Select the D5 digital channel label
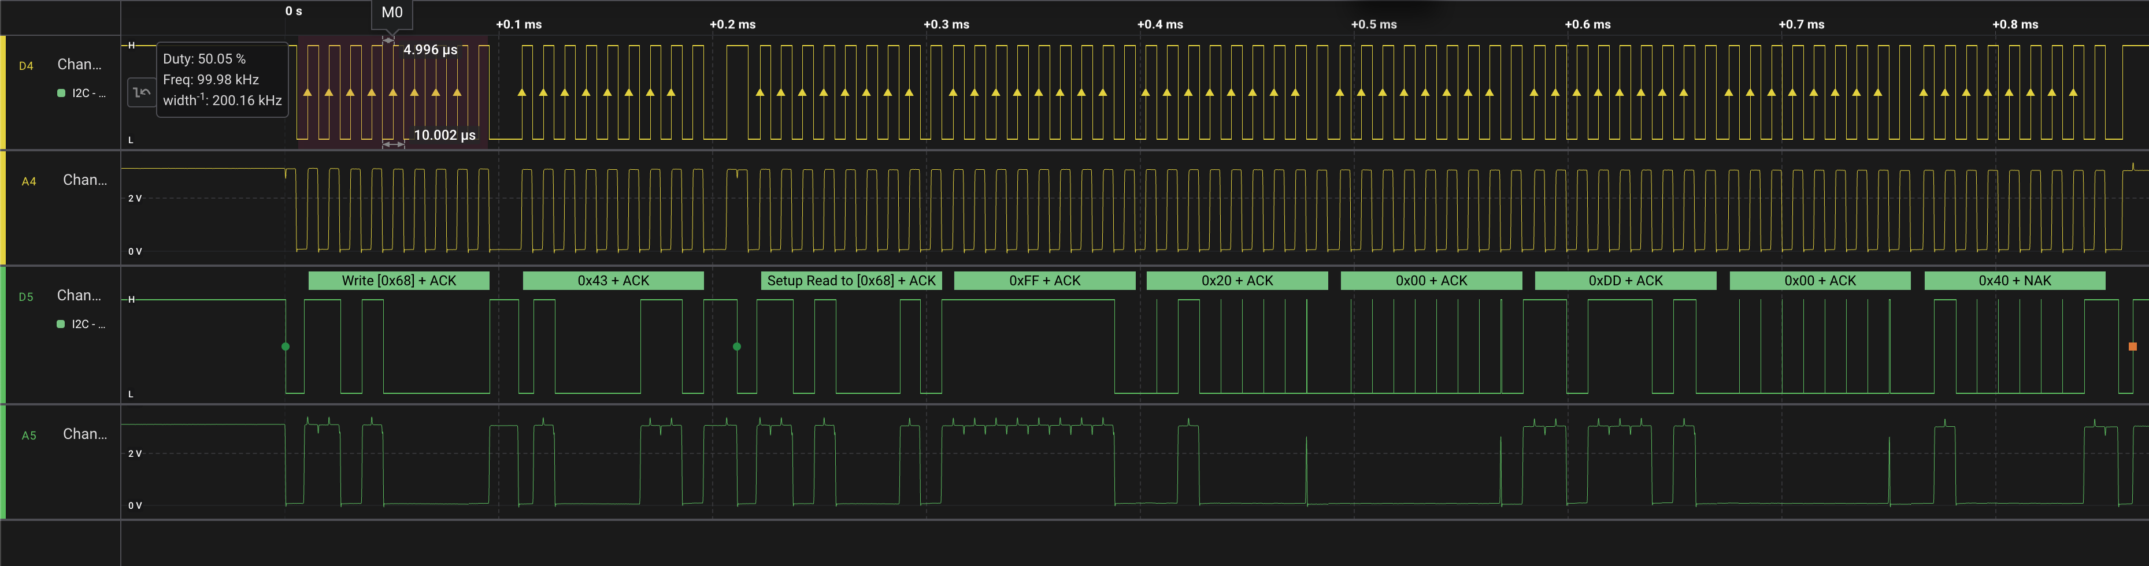Viewport: 2149px width, 566px height. (x=27, y=297)
